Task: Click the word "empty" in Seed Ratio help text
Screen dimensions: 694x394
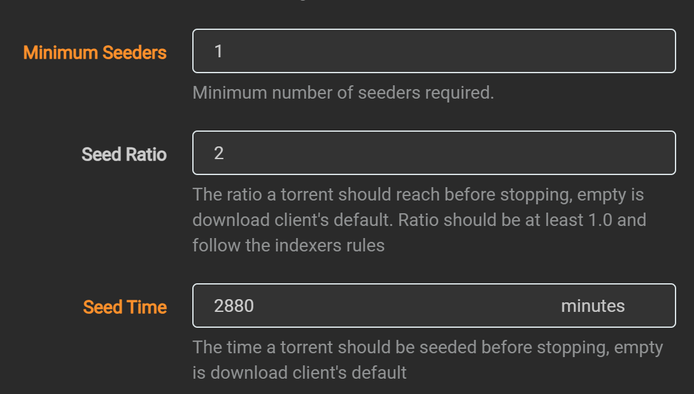Action: pyautogui.click(x=603, y=195)
